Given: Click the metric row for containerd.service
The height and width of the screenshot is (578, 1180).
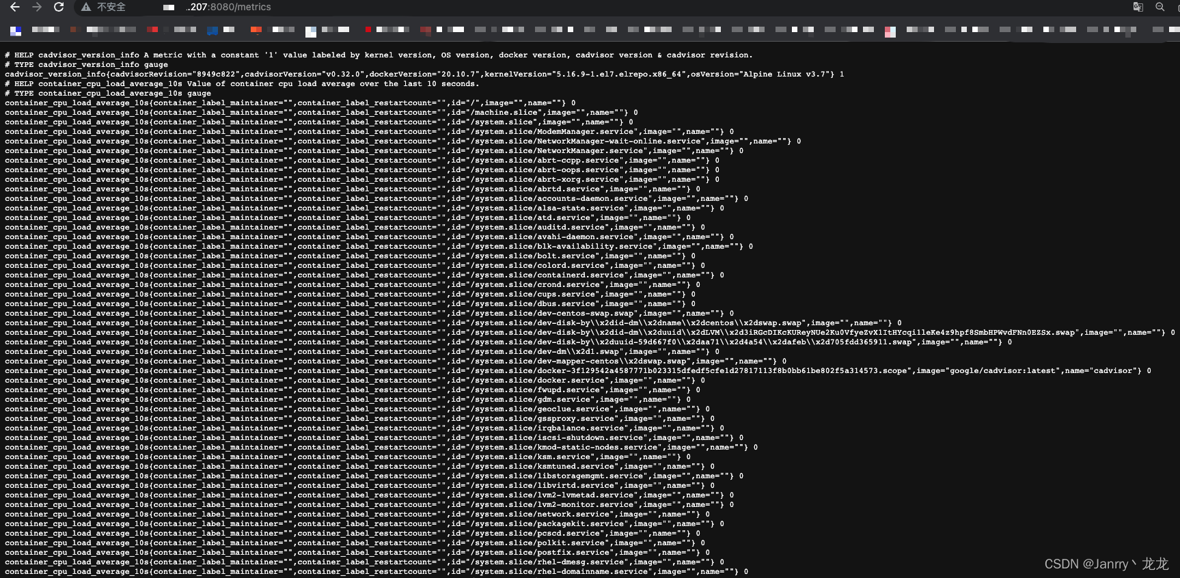Looking at the screenshot, I should [x=364, y=275].
